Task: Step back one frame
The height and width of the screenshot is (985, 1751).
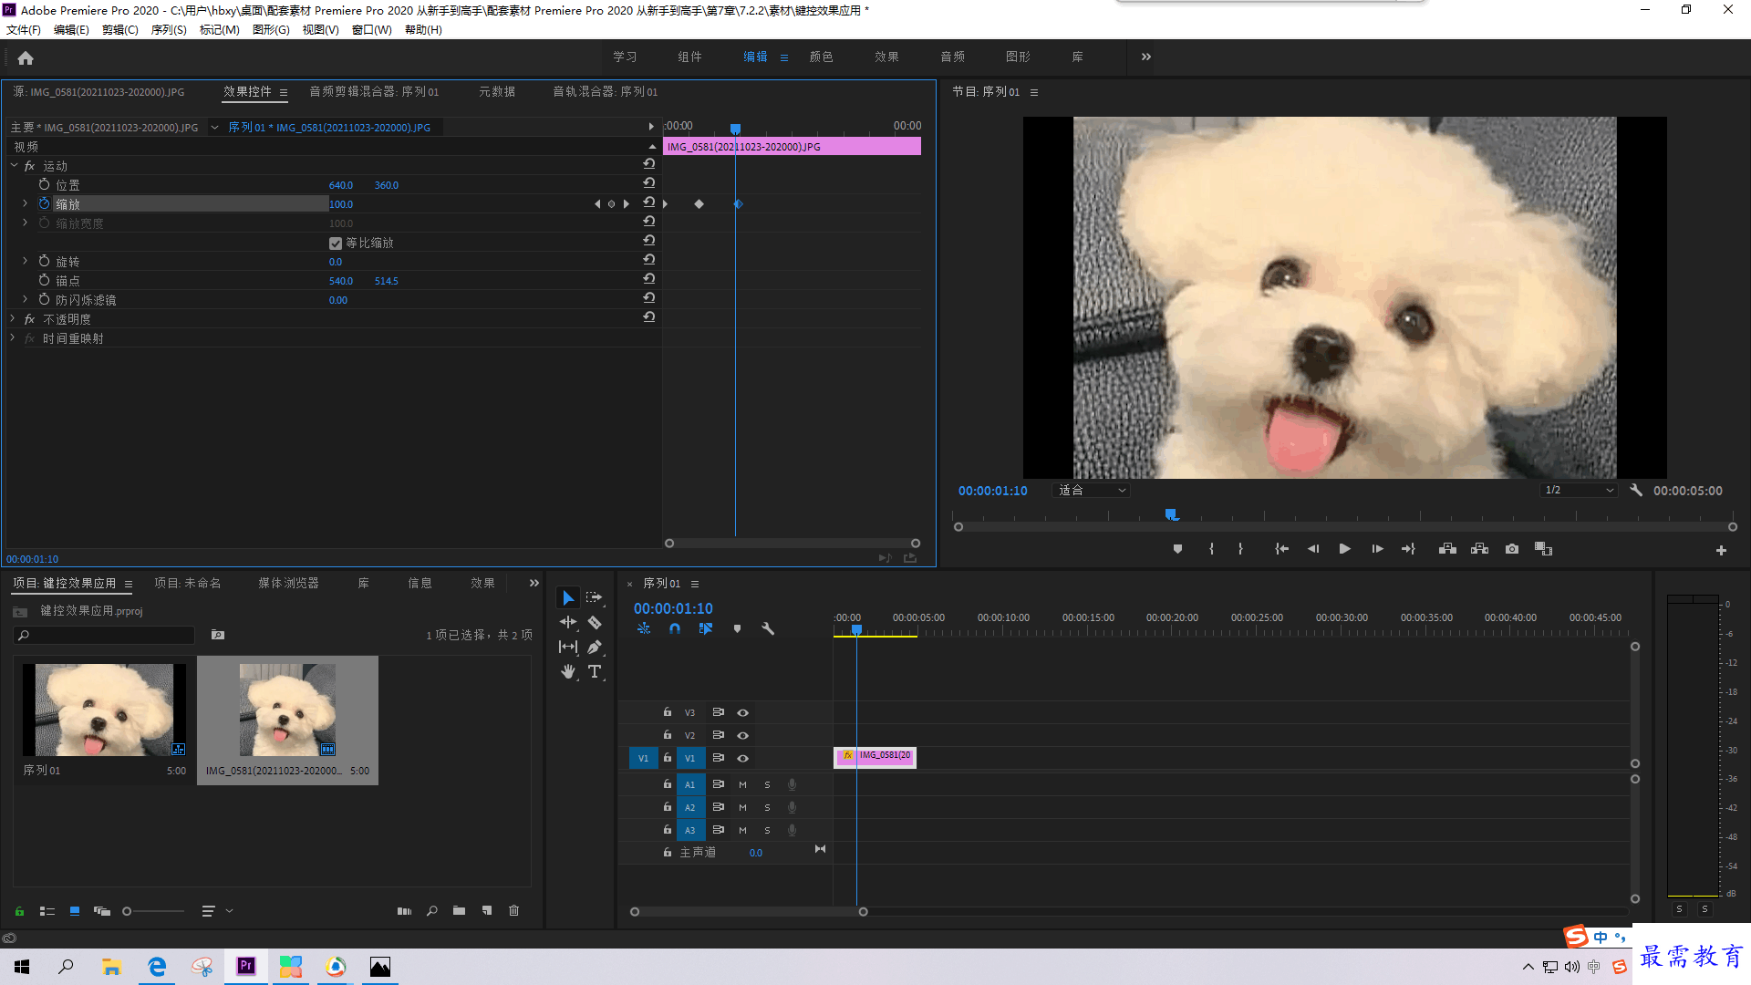Action: click(1313, 549)
